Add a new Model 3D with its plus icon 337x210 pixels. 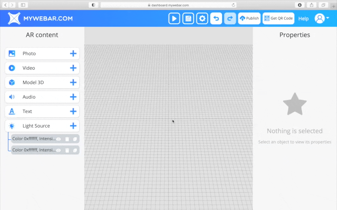coord(73,82)
